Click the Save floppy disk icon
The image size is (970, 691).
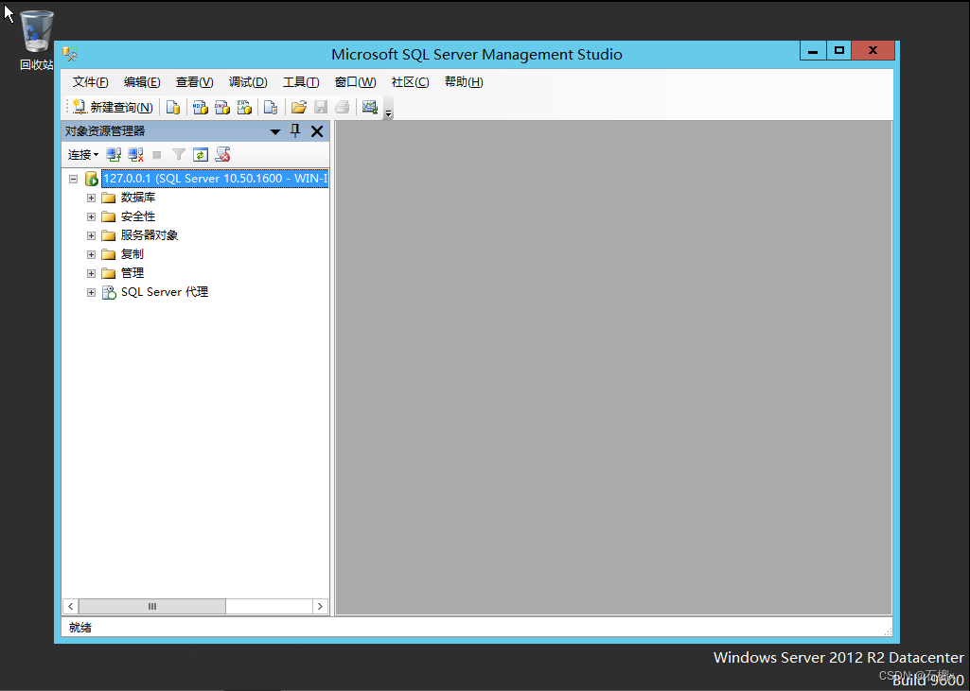321,107
